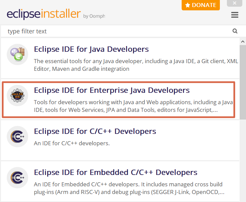Click the Embedded C/C++ Developers package icon

pyautogui.click(x=17, y=178)
